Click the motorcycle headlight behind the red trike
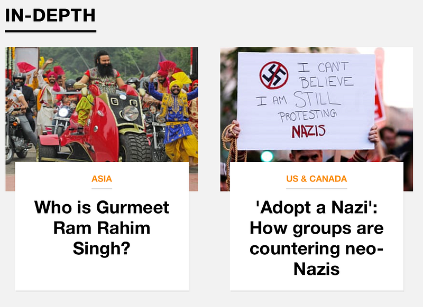This screenshot has width=423, height=307. coord(63,112)
